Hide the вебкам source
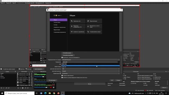This screenshot has height=95, width=169. coord(29,82)
